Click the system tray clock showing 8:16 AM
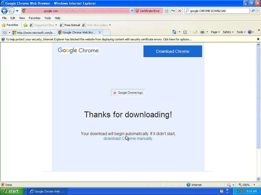Screen dimensions: 261x195 coord(252,191)
